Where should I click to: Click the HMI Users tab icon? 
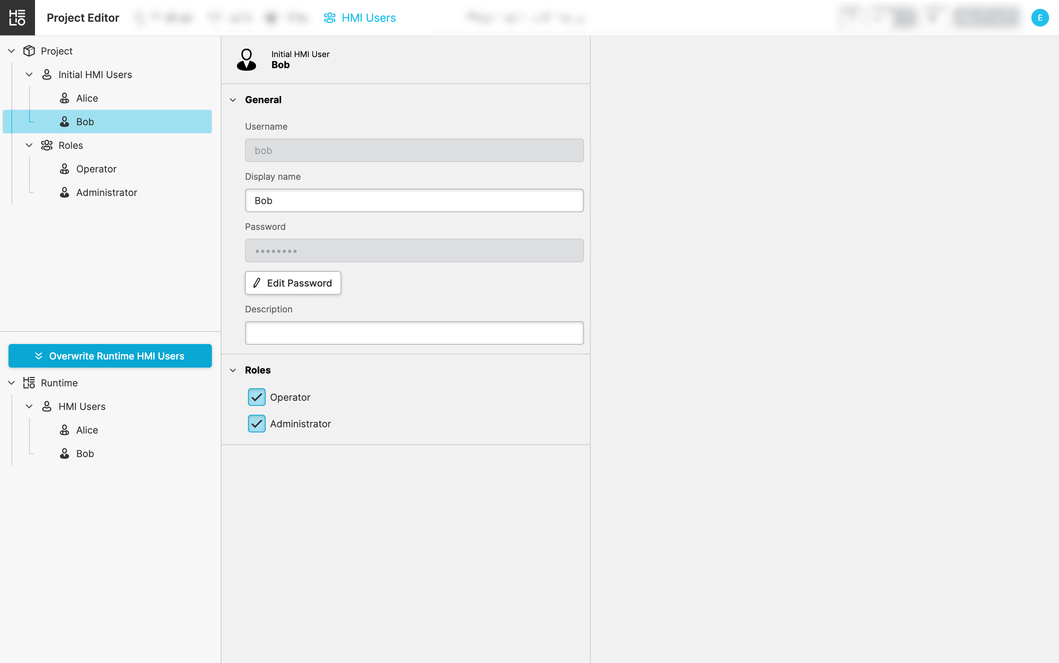[x=329, y=18]
